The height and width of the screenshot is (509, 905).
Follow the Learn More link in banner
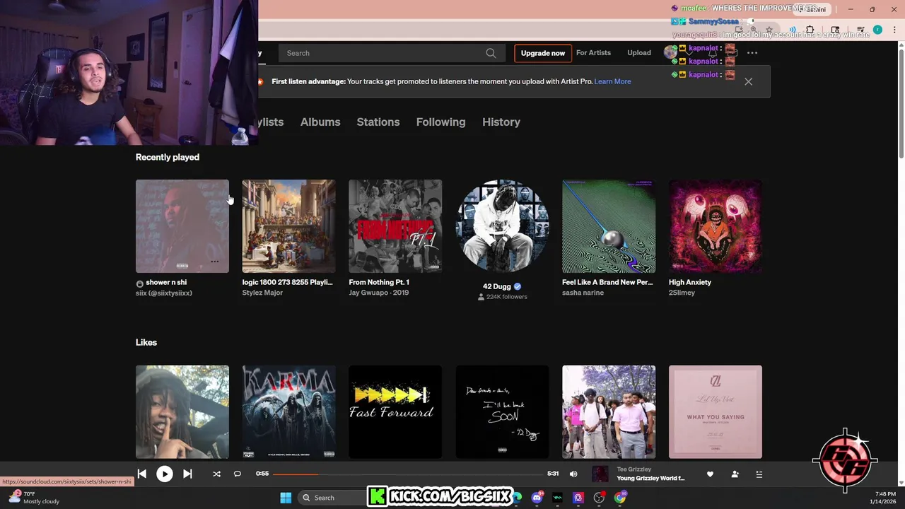(x=612, y=81)
